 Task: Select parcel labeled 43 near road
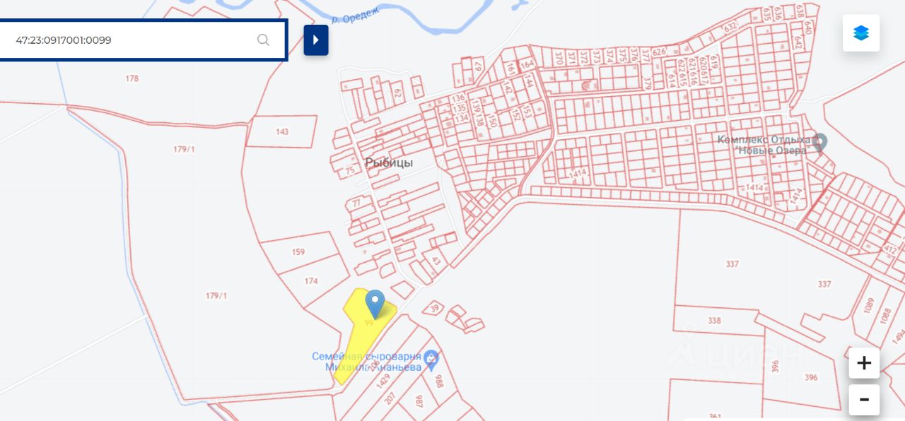(436, 261)
